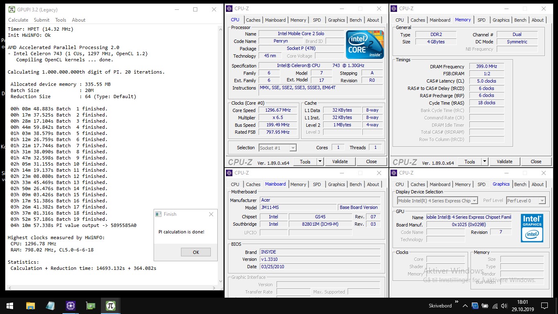
Task: Switch to Memory tab in CPU-Z Mainboard window
Action: click(x=298, y=184)
